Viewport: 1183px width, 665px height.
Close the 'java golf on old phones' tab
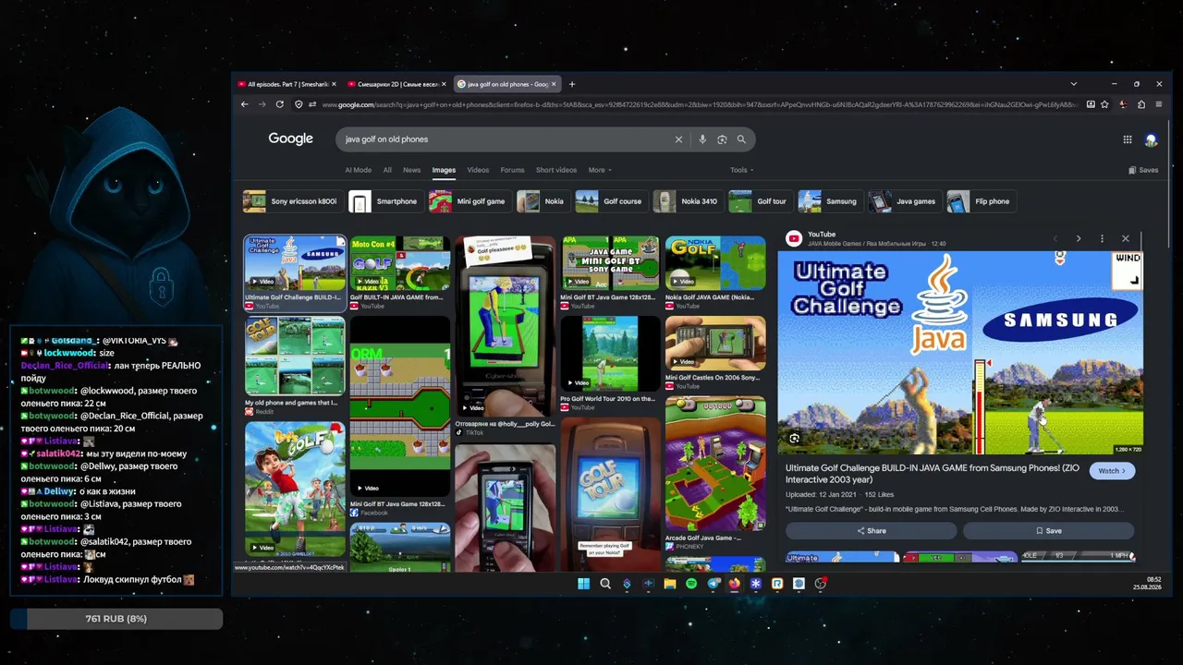tap(555, 84)
